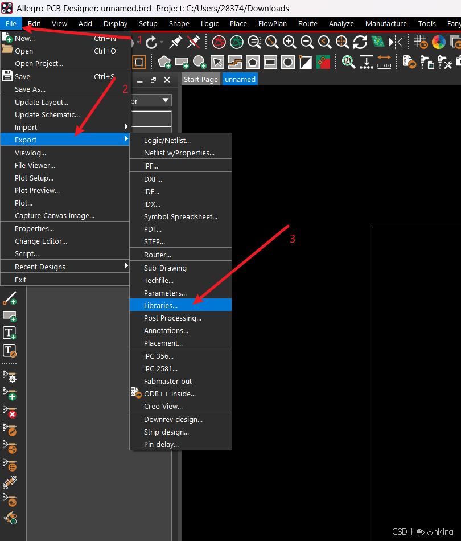The height and width of the screenshot is (541, 461).
Task: Select Exit from File menu
Action: click(65, 280)
